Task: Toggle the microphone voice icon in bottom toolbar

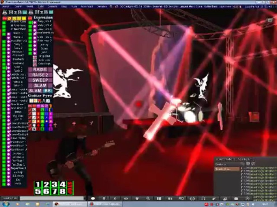Action: tap(104, 198)
